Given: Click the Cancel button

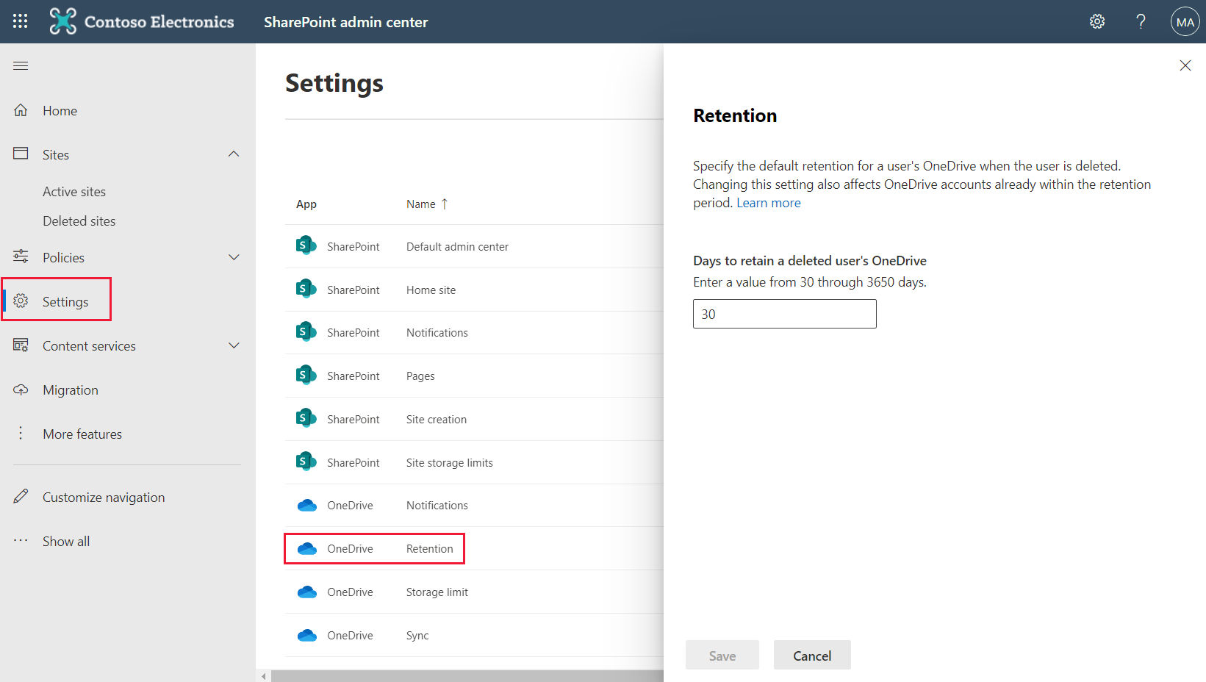Looking at the screenshot, I should click(x=812, y=655).
